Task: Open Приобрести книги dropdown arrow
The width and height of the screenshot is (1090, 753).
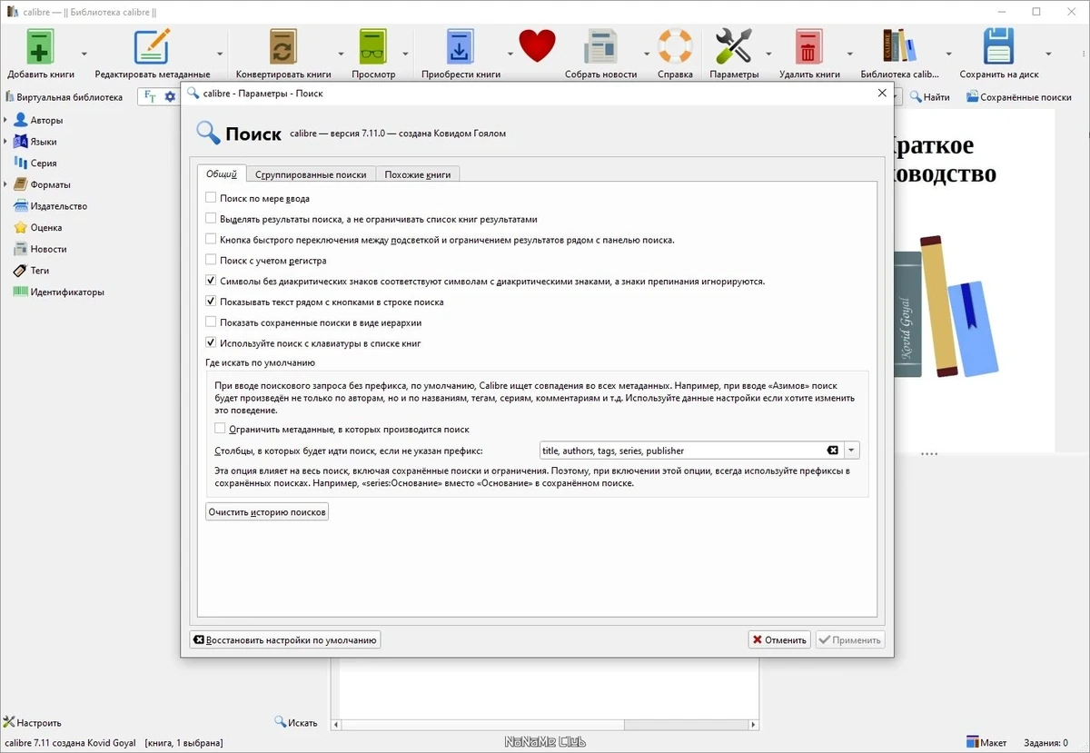Action: click(x=510, y=53)
